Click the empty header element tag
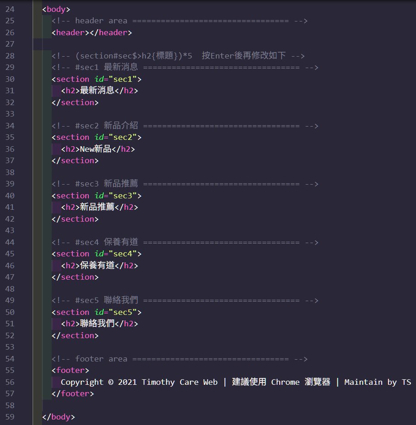Viewport: 416px width, 425px height. (91, 32)
